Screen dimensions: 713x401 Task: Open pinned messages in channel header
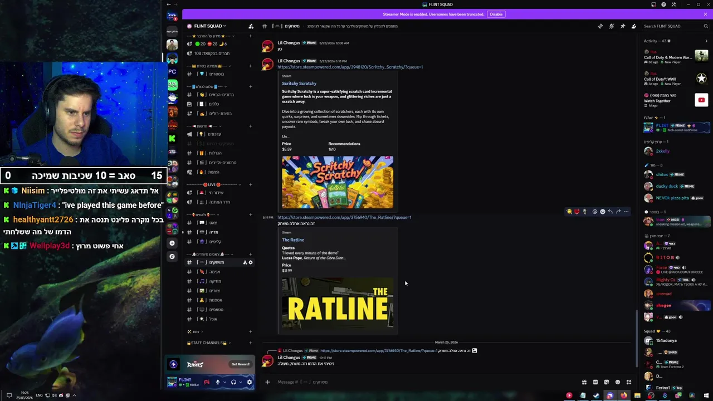pyautogui.click(x=622, y=26)
